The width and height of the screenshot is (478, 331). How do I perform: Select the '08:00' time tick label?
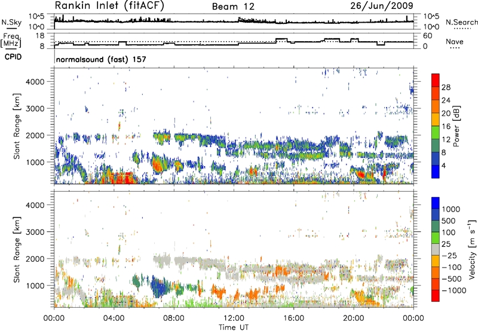click(173, 318)
